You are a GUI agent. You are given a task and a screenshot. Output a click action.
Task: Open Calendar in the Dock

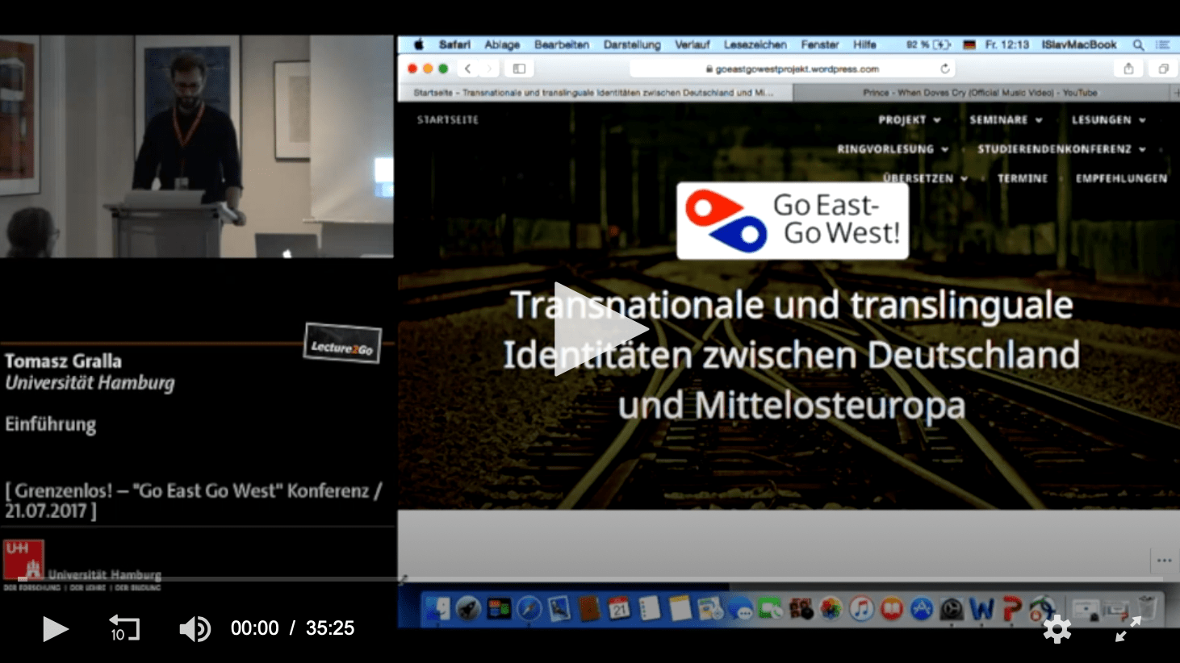(619, 607)
